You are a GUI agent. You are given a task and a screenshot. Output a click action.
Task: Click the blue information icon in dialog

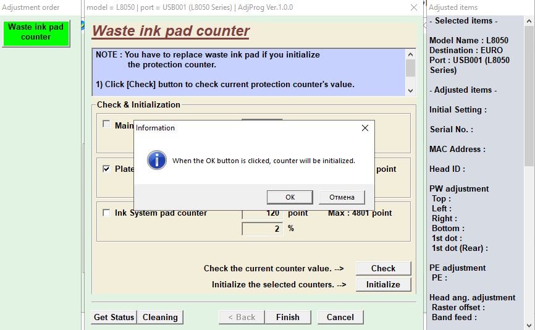coord(156,160)
